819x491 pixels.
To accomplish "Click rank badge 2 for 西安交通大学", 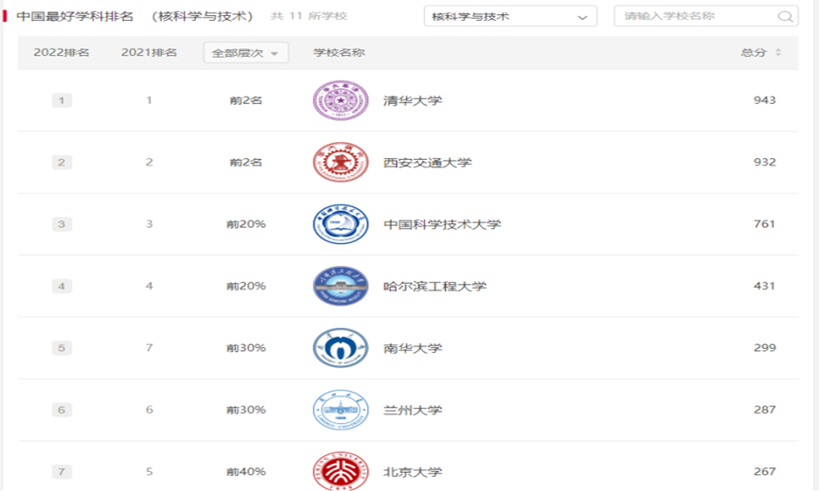I will tap(62, 163).
